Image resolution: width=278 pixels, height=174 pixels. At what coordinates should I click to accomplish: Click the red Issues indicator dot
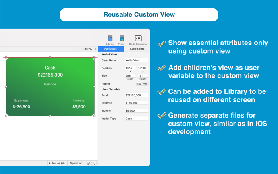point(50,163)
